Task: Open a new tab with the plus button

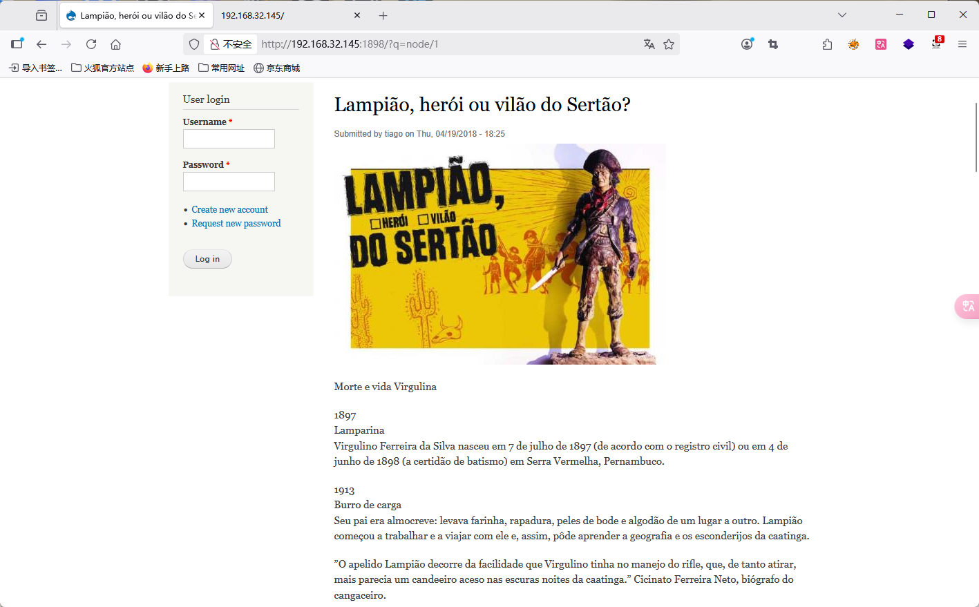Action: coord(383,15)
